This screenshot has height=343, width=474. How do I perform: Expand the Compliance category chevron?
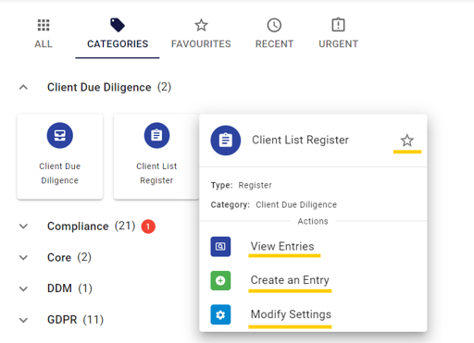[23, 227]
